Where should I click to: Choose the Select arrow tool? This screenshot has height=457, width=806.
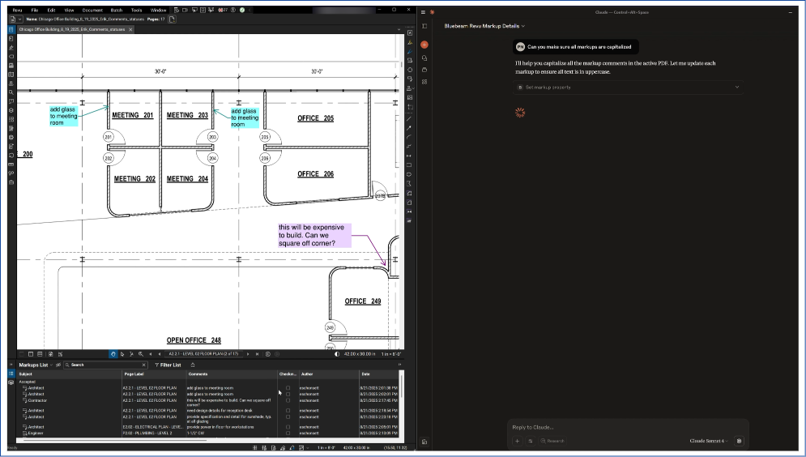(122, 353)
